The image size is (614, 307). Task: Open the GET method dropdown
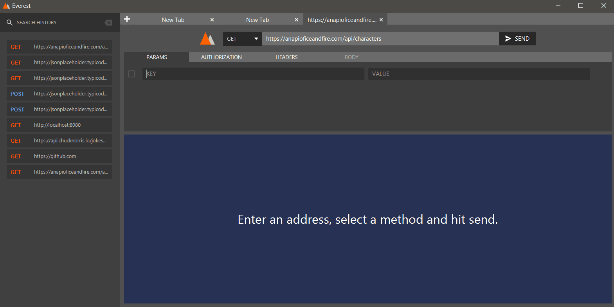pyautogui.click(x=242, y=39)
